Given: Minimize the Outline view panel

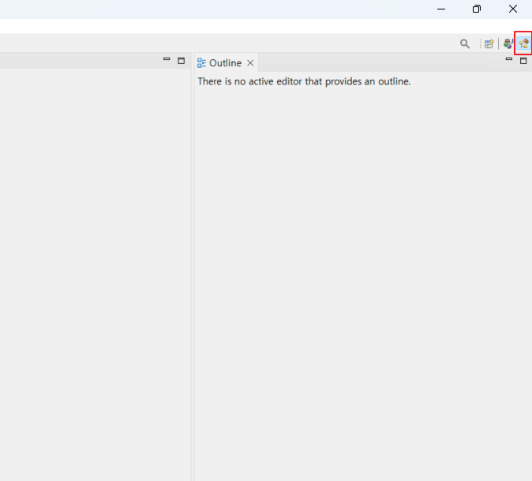Looking at the screenshot, I should point(508,59).
